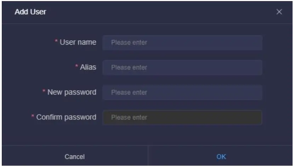Click the placeholder inside New password
Viewport: 294px width, 166px height.
(x=129, y=92)
